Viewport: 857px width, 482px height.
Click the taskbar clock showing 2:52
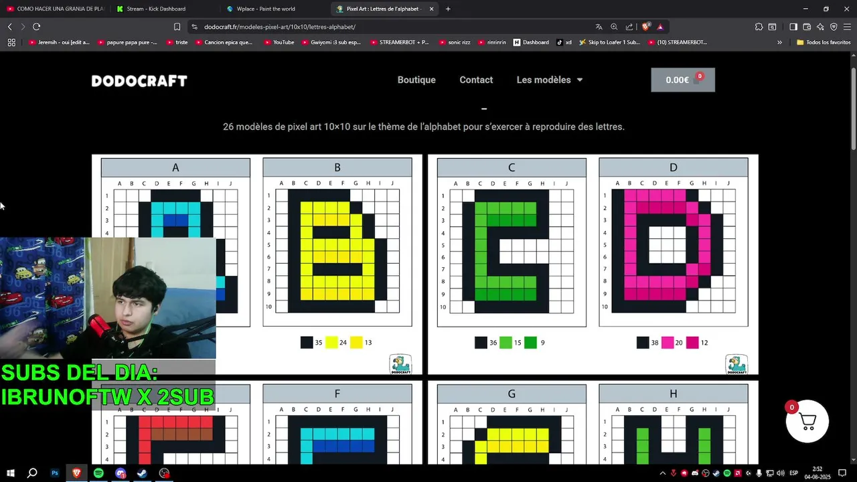click(817, 473)
